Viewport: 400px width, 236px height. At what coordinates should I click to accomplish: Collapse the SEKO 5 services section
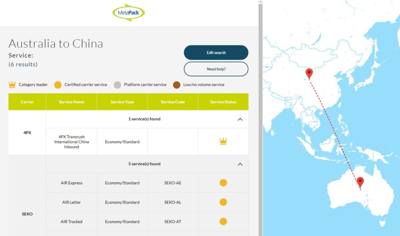[240, 164]
